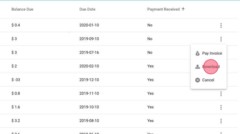The width and height of the screenshot is (240, 134).
Task: Click the Download tray icon
Action: click(x=198, y=67)
